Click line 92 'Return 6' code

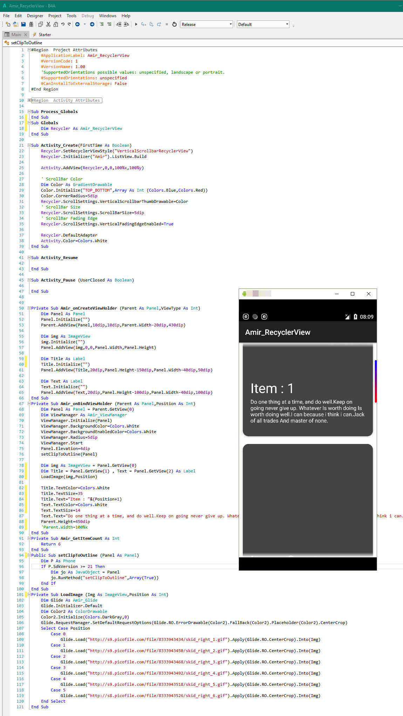tap(51, 544)
